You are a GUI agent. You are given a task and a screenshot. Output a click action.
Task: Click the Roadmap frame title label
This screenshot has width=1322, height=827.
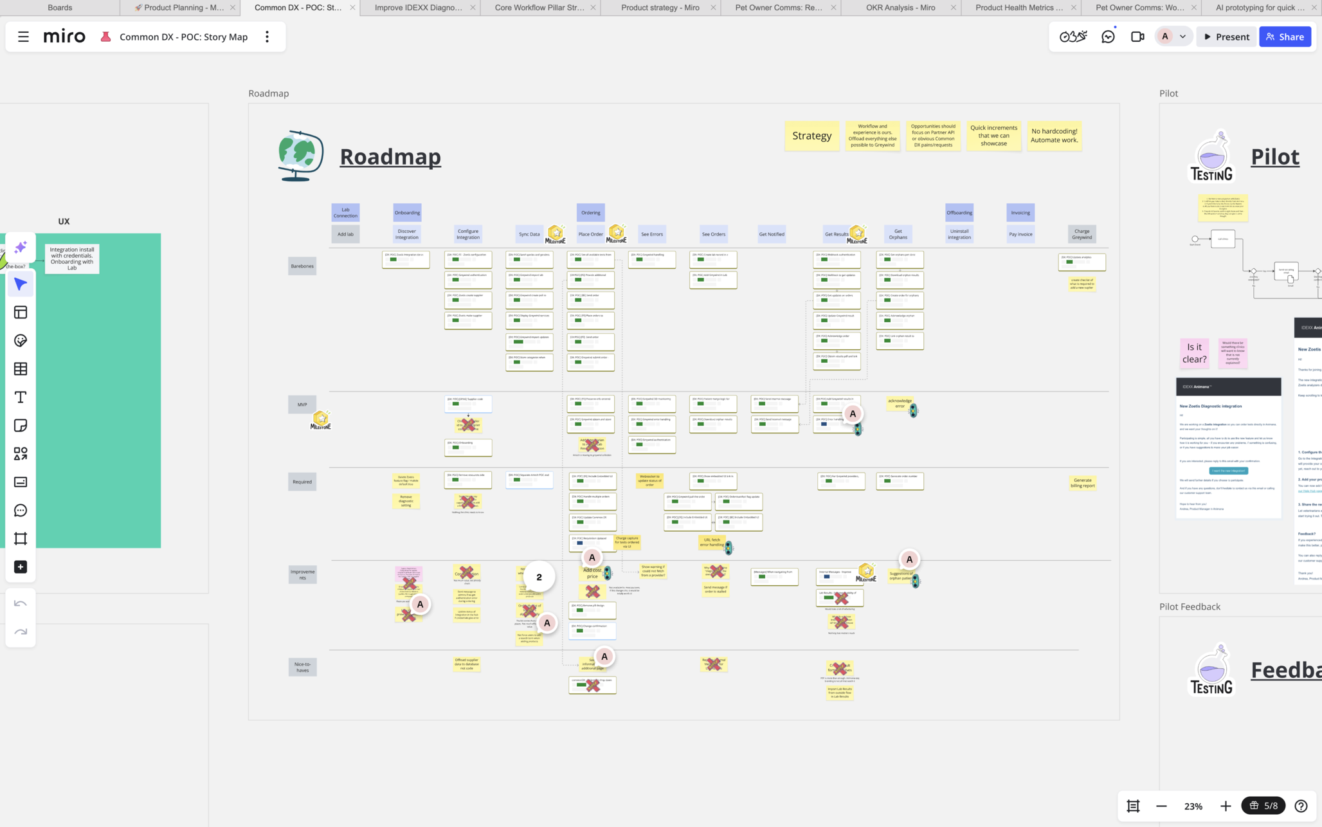[x=269, y=93]
